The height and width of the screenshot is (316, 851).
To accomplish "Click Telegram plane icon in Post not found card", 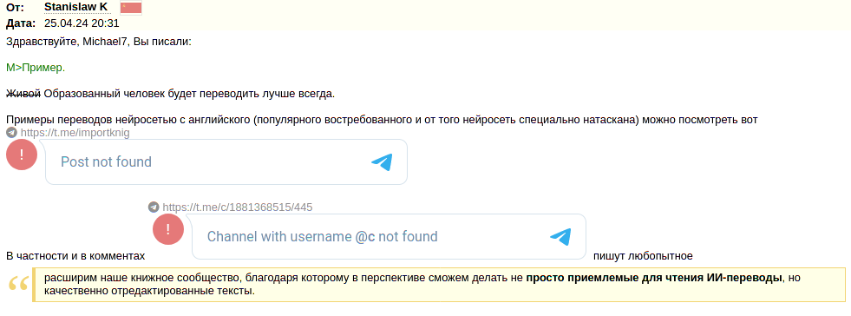I will coord(382,161).
